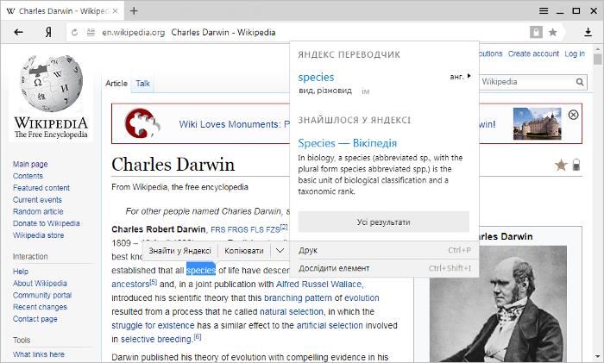Open About Wikipedia link
Image resolution: width=604 pixels, height=363 pixels.
(x=40, y=284)
